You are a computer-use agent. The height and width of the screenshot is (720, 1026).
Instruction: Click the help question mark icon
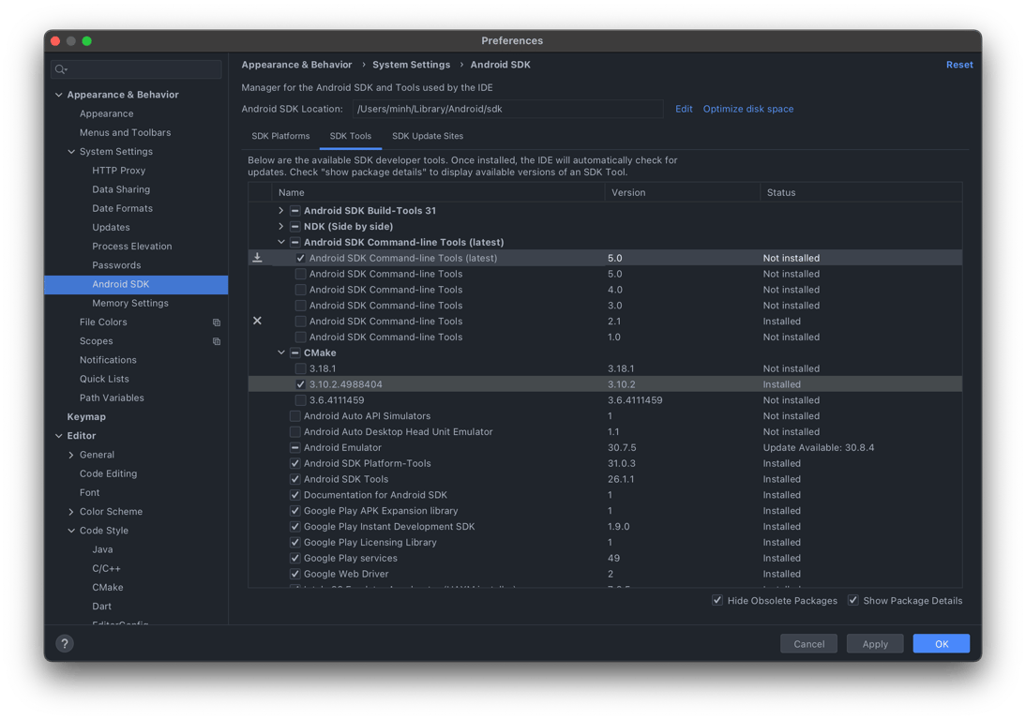65,643
